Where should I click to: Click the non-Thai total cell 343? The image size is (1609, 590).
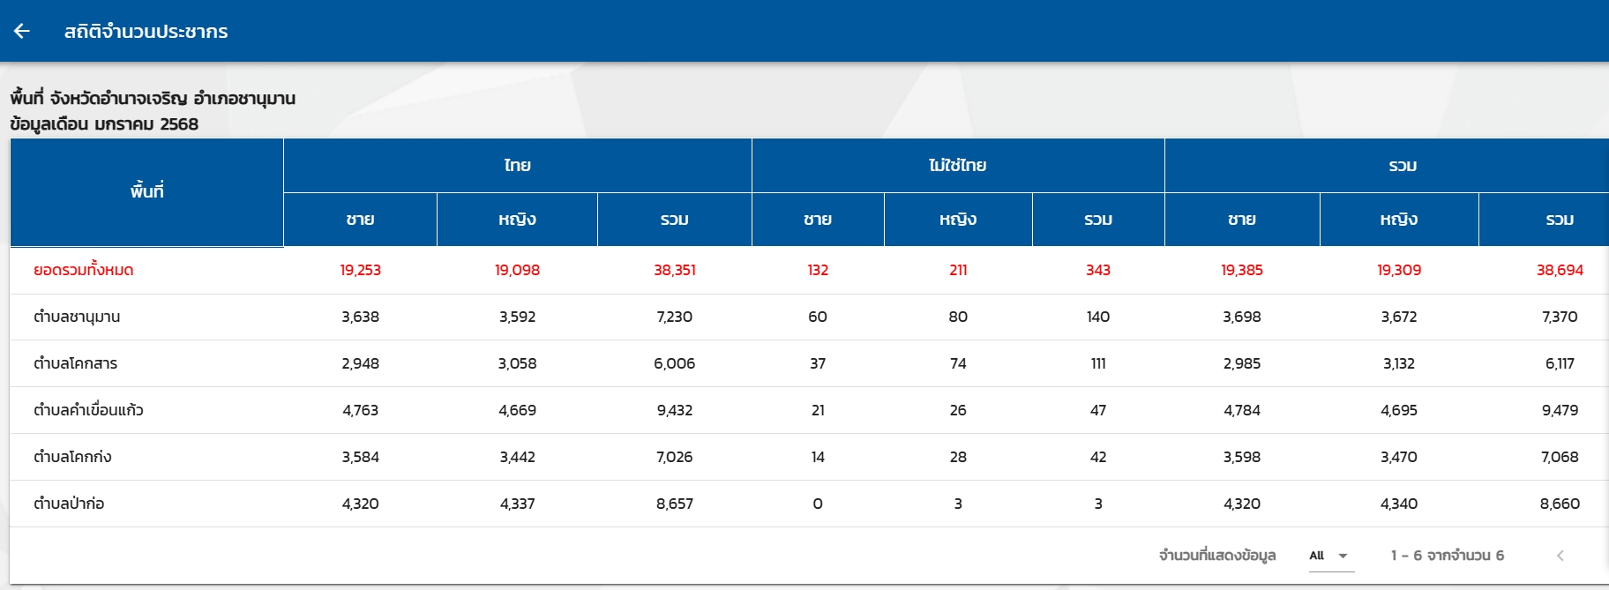(1097, 270)
